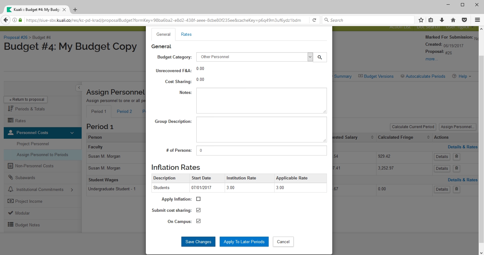
Task: Switch to the Rates tab in dialog
Action: click(186, 35)
